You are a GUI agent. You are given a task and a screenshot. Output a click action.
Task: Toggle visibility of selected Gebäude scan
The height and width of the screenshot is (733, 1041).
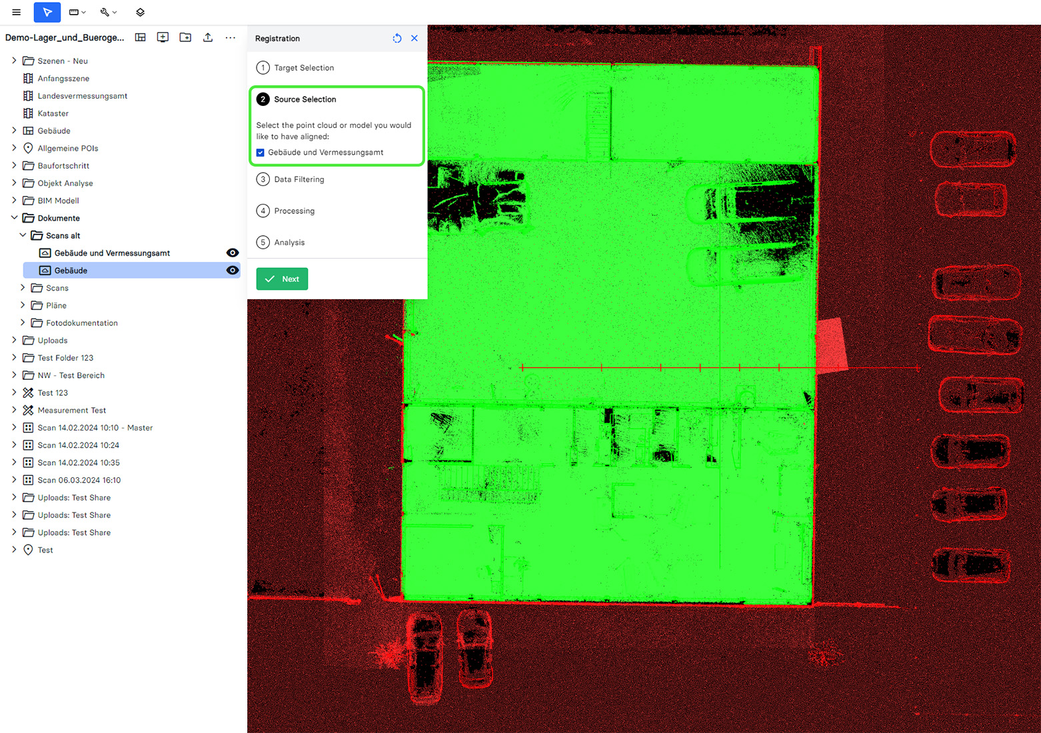[x=232, y=271]
